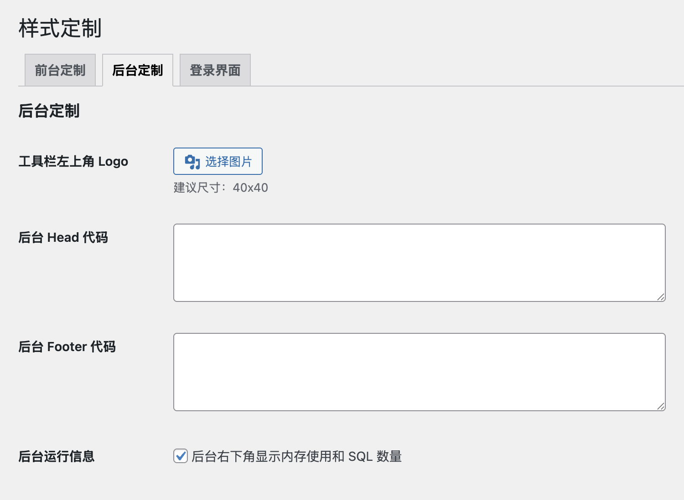The width and height of the screenshot is (684, 500).
Task: Click the blue checkmark in the checkbox
Action: click(181, 455)
